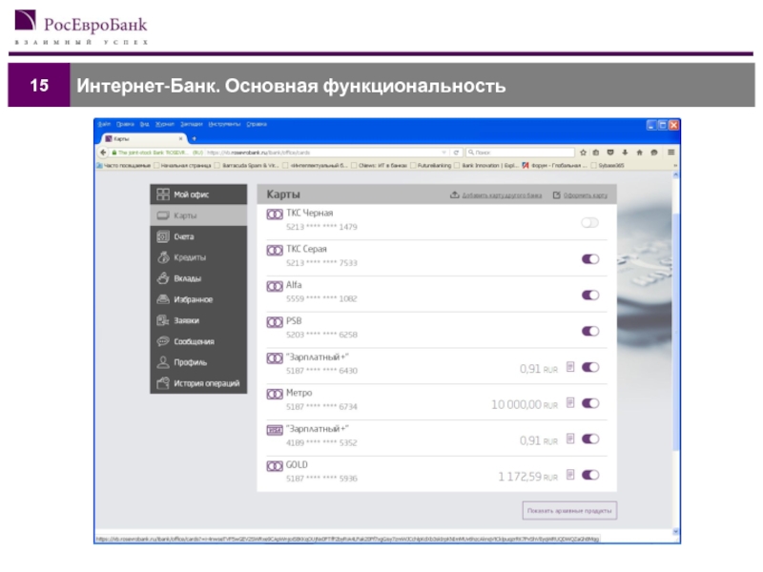The width and height of the screenshot is (763, 572).
Task: Click the chat bubble toolbar icon
Action: click(x=654, y=153)
